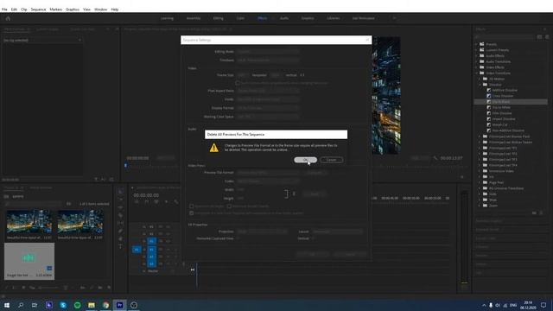
Task: Click the timeline timecode 00:00:00:00
Action: (146, 195)
